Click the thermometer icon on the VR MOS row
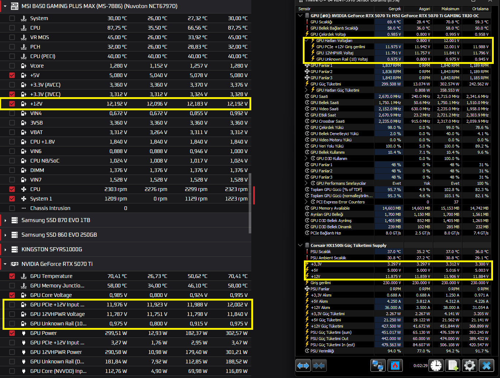 (24, 37)
